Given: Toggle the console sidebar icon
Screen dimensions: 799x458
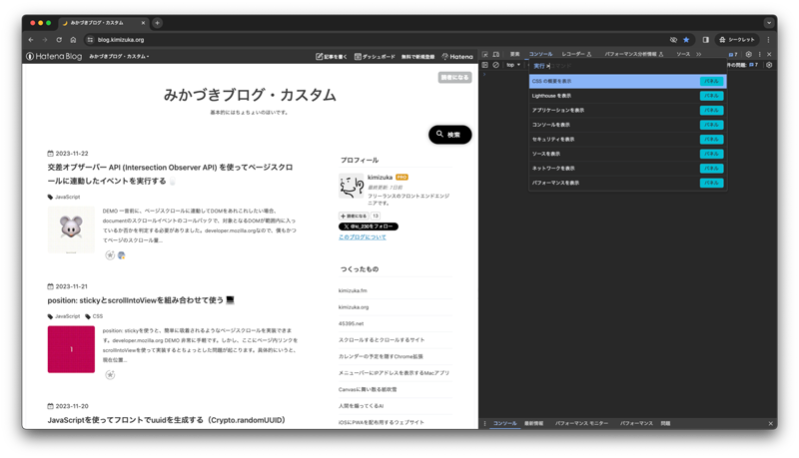Looking at the screenshot, I should coord(485,65).
